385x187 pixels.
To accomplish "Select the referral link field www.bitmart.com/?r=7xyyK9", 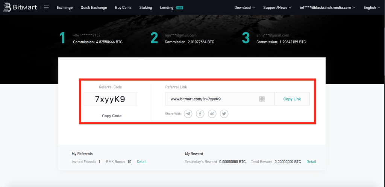I will (x=220, y=99).
